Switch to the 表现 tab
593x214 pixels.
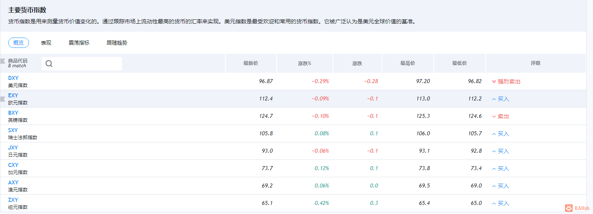46,43
